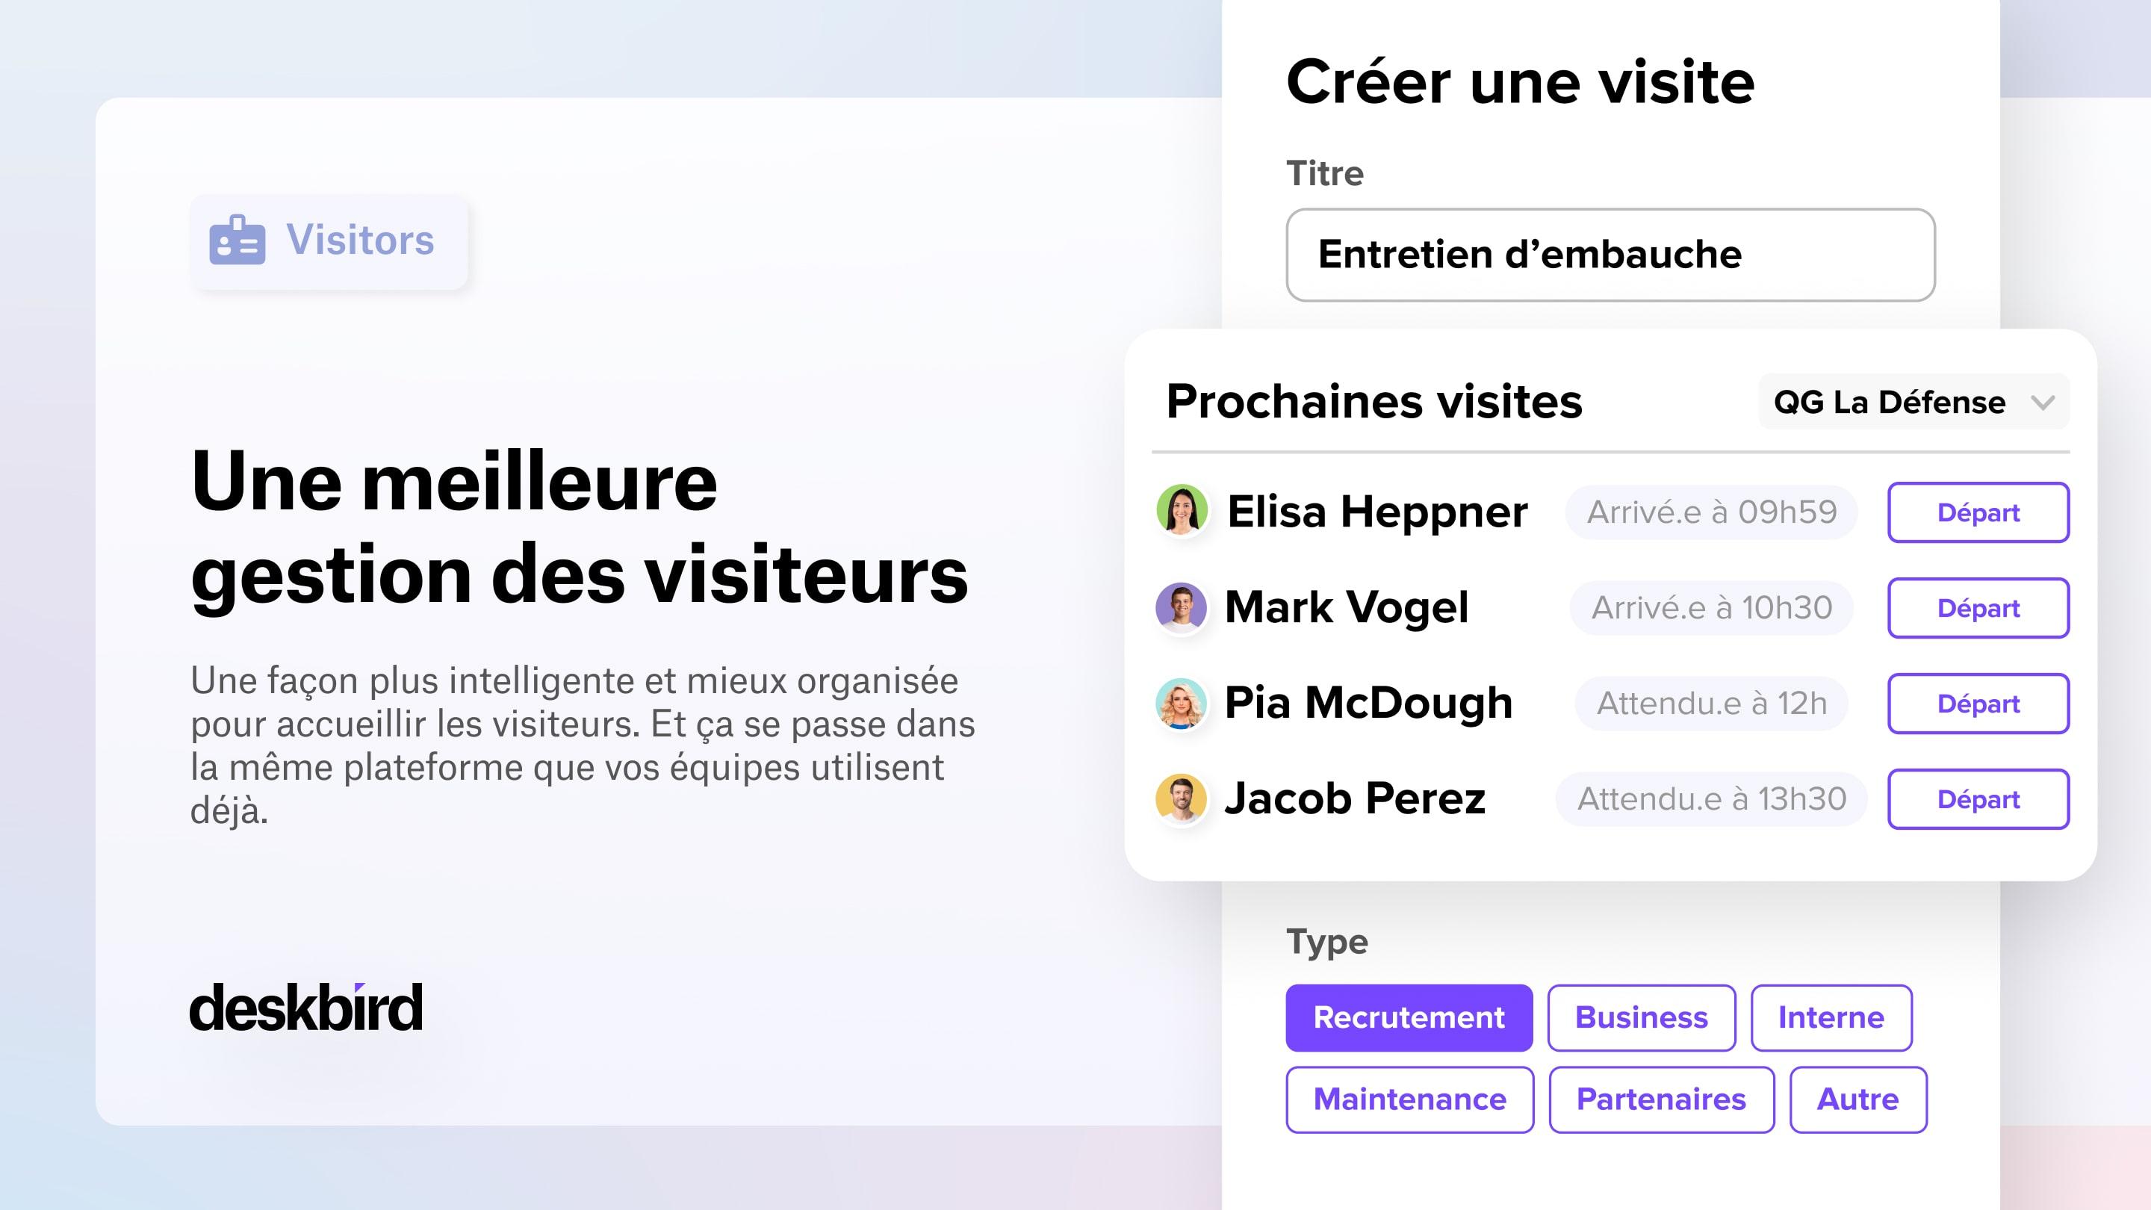Select the Recrutement visit type

point(1409,1017)
